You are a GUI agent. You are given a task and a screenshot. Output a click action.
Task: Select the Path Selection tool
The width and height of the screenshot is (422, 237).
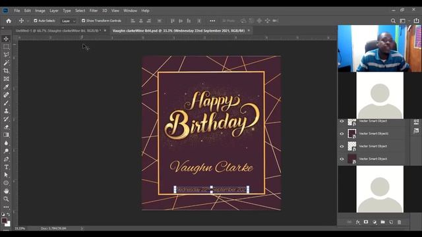click(6, 175)
